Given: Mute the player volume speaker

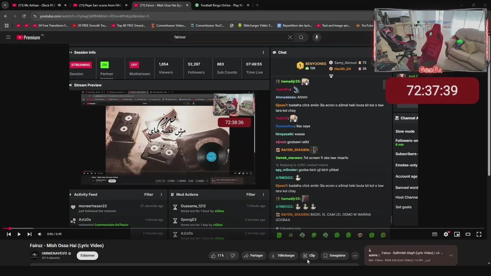Looking at the screenshot, I should (40, 234).
